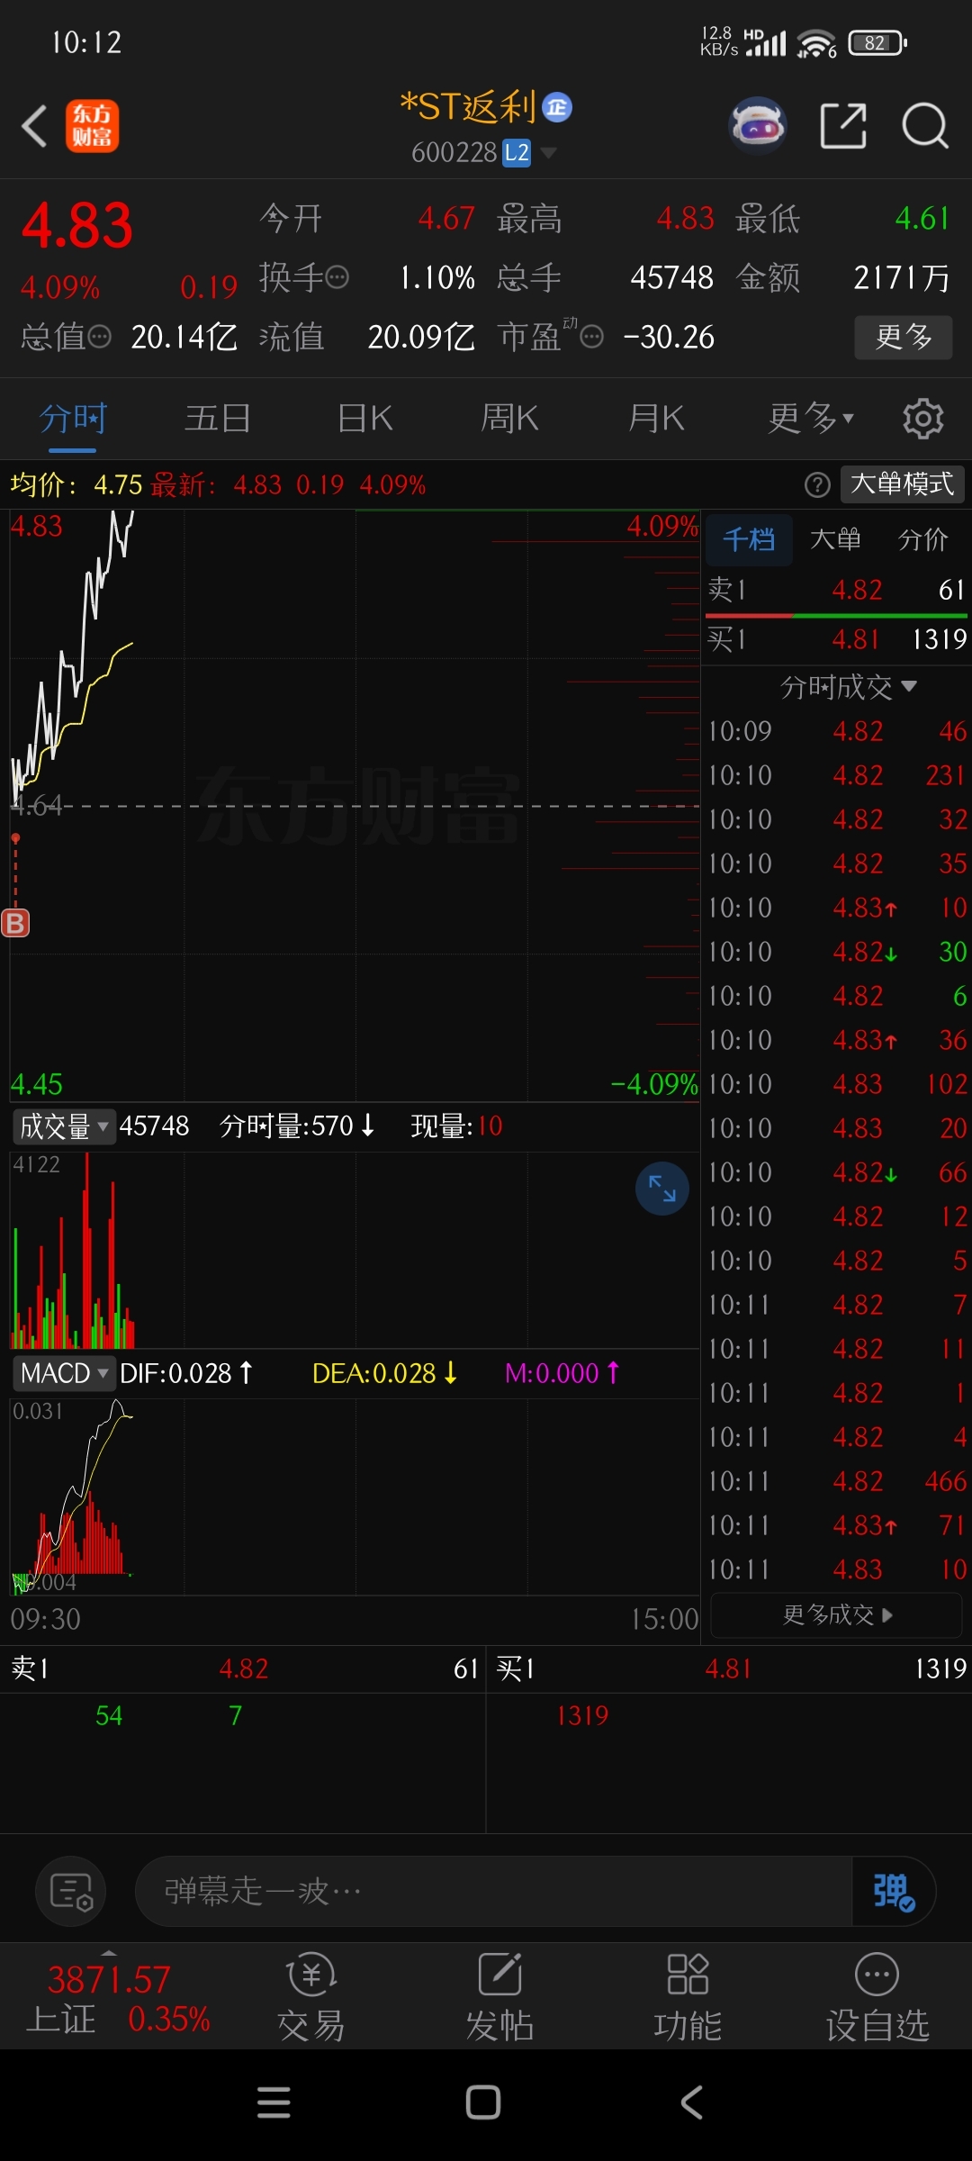Screen dimensions: 972x2161
Task: Expand the 分时成交 dropdown header
Action: 848,687
